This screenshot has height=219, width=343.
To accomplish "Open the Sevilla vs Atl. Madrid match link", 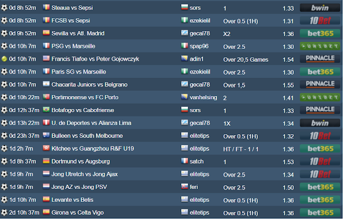I will click(78, 33).
